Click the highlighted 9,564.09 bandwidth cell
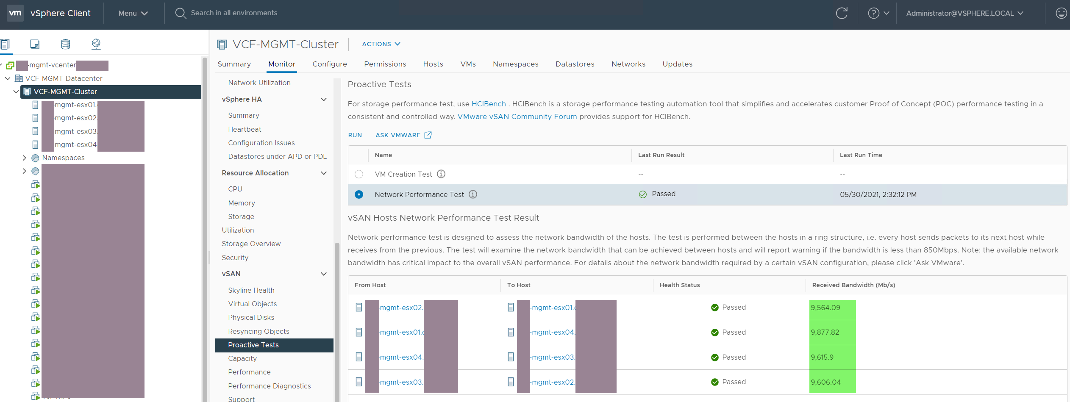This screenshot has width=1070, height=402. coord(832,308)
